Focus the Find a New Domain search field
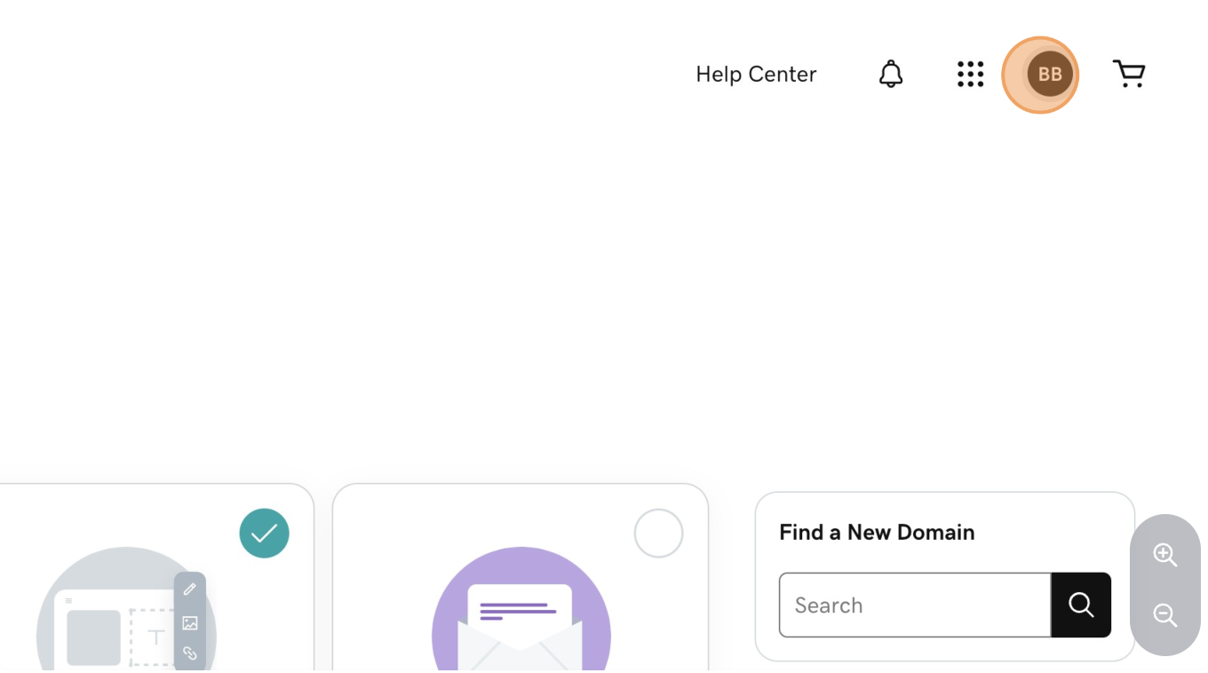 915,605
